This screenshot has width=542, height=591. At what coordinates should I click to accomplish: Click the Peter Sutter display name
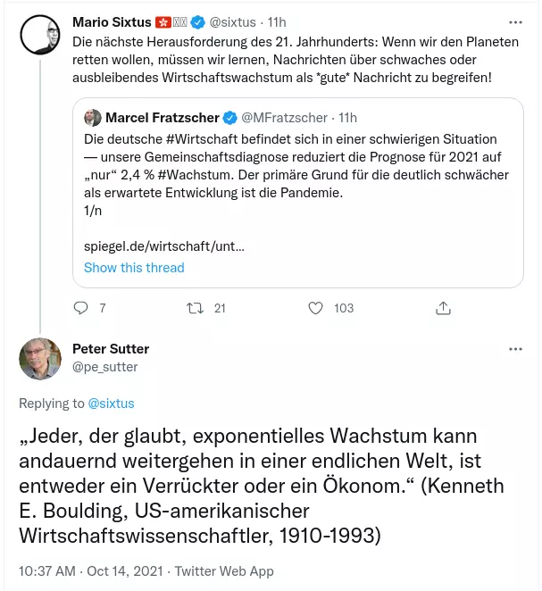[x=111, y=349]
